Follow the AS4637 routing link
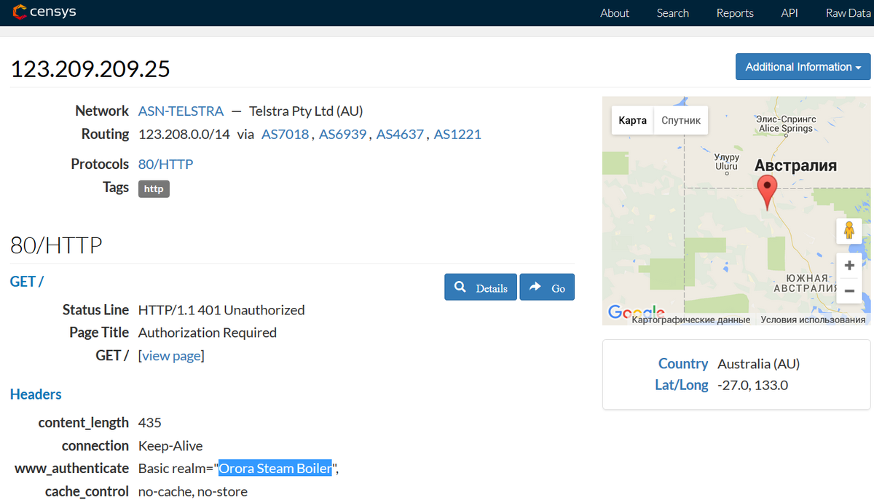This screenshot has height=500, width=874. click(400, 135)
